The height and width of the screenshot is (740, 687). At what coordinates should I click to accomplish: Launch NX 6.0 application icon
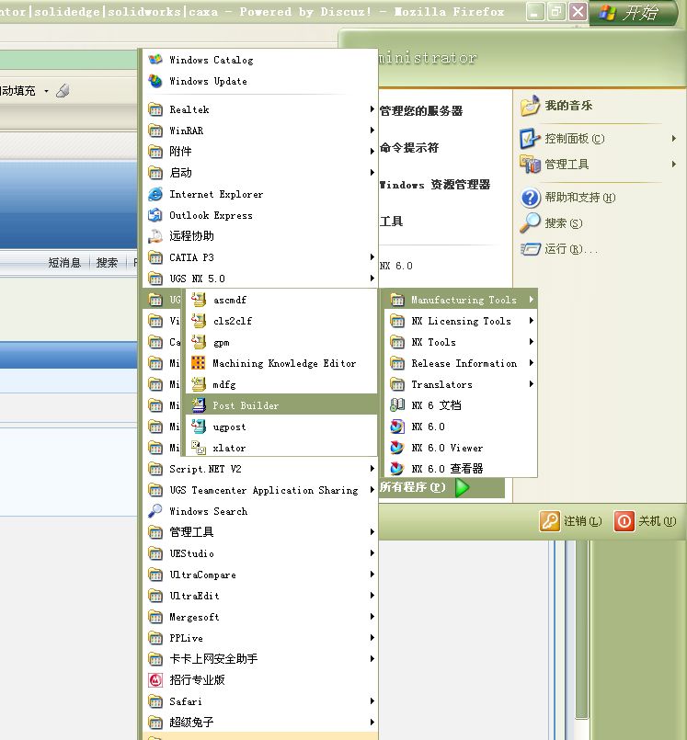(397, 427)
